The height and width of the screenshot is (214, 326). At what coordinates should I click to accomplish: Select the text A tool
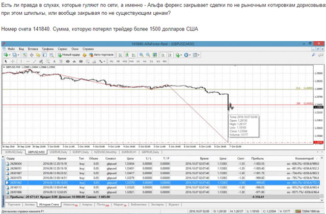(55, 61)
